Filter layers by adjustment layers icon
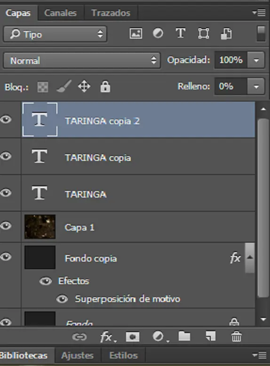The height and width of the screenshot is (366, 270). [158, 33]
